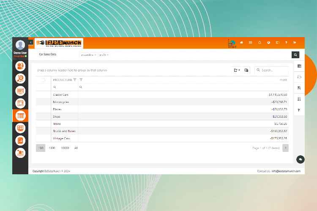Open the data discovery magnifier sidebar icon

(20, 78)
